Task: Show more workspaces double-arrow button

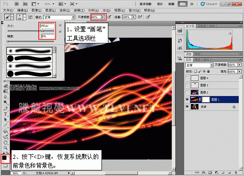Action: [192, 4]
